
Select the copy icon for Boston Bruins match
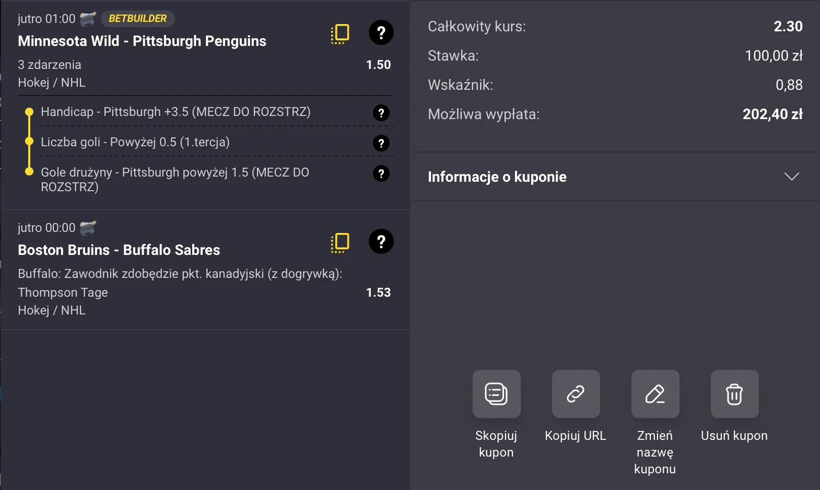340,242
